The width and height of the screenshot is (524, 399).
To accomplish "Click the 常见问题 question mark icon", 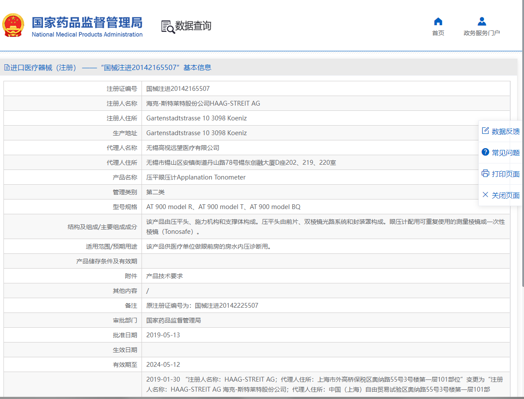I will (485, 152).
